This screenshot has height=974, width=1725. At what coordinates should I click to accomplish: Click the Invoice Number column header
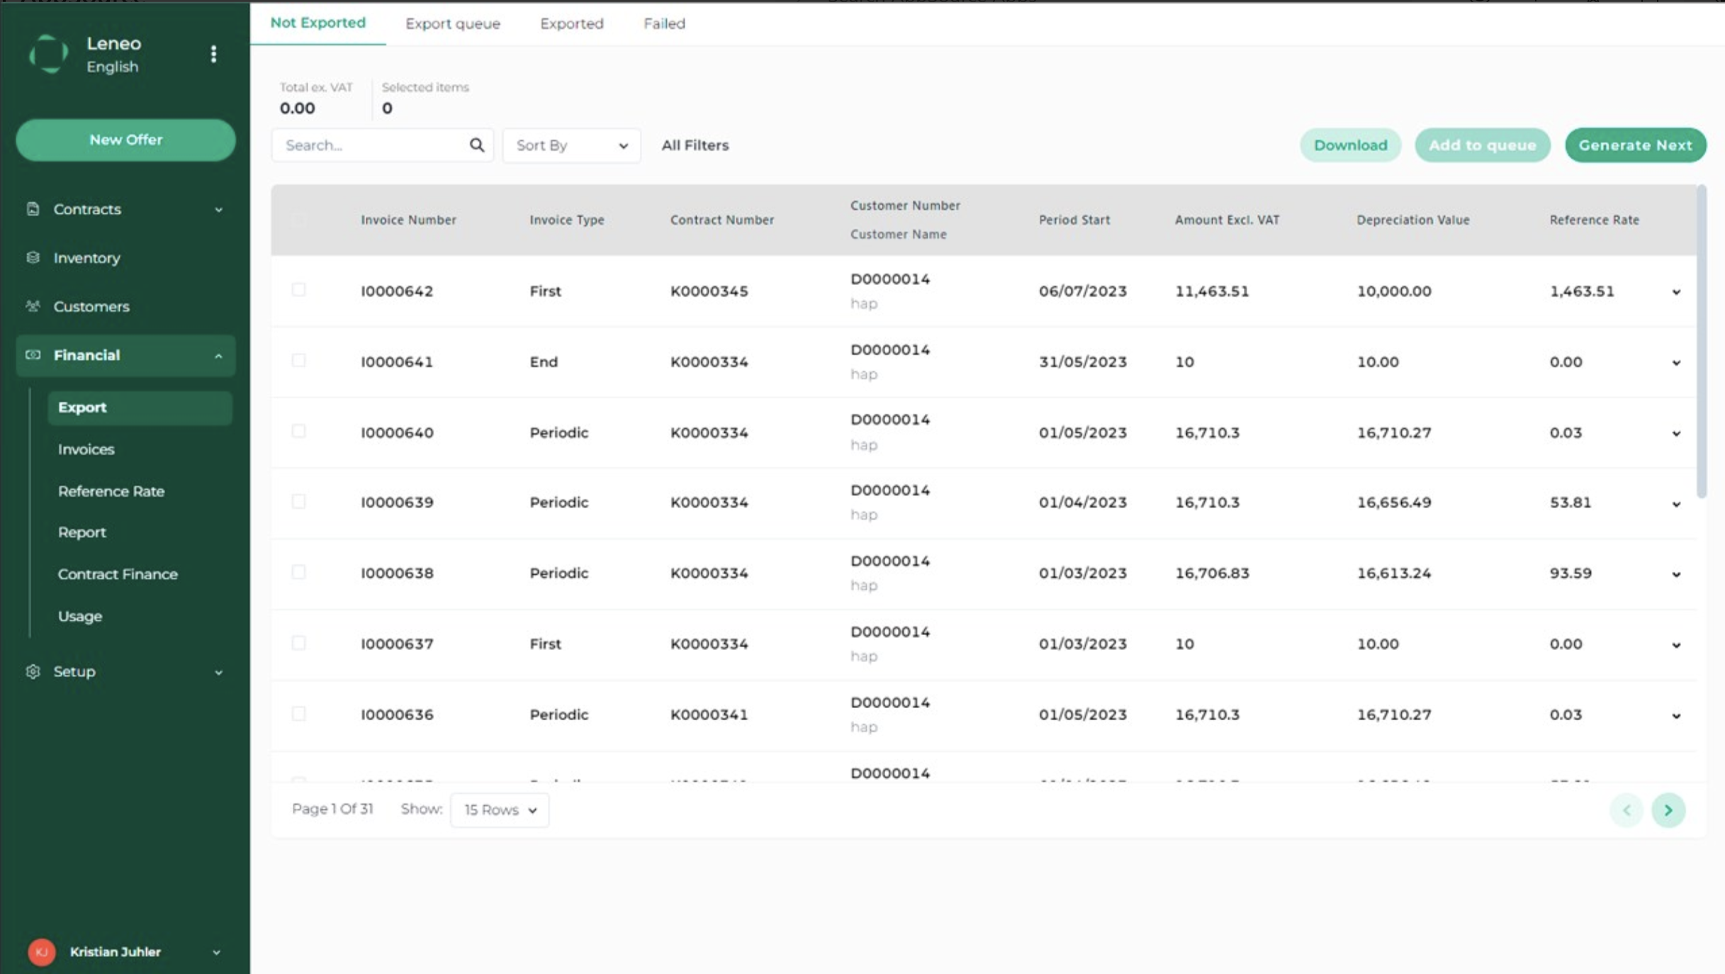408,220
